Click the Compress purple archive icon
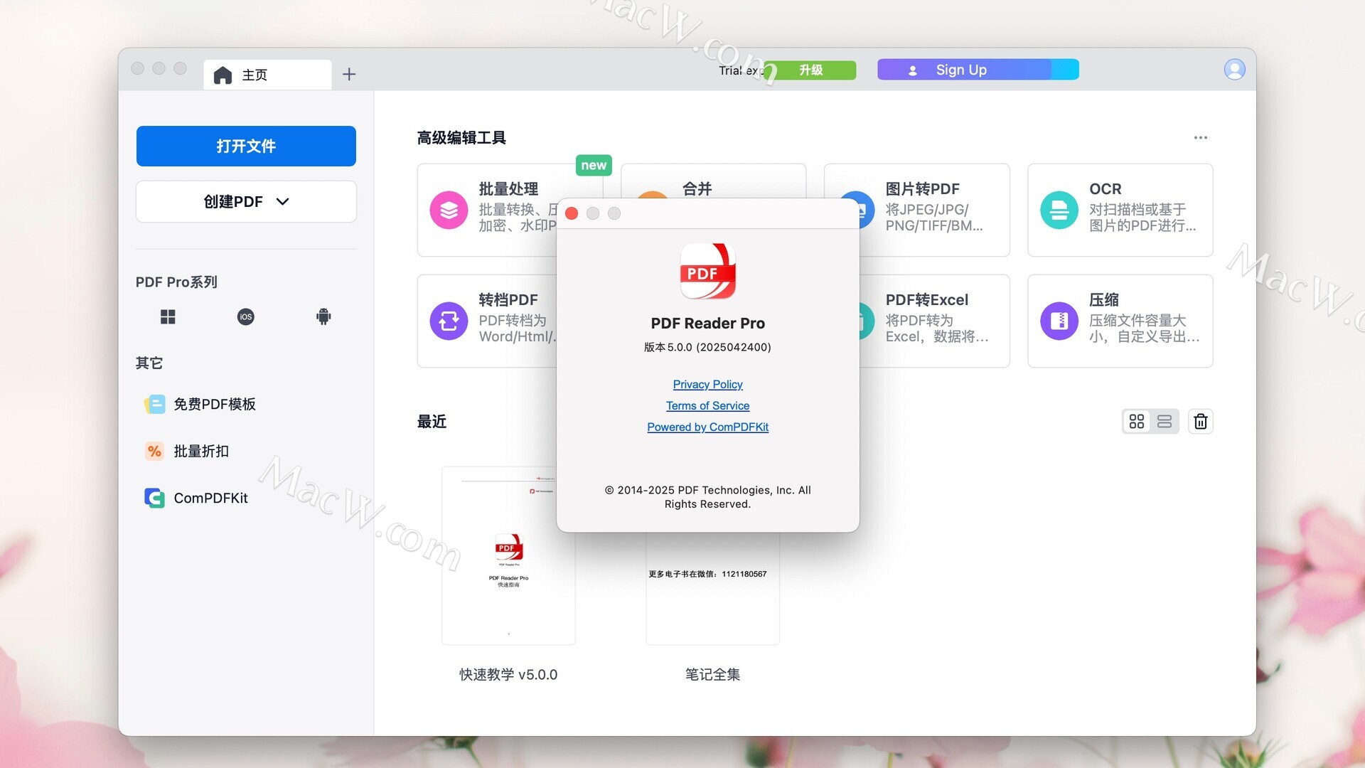 coord(1059,321)
